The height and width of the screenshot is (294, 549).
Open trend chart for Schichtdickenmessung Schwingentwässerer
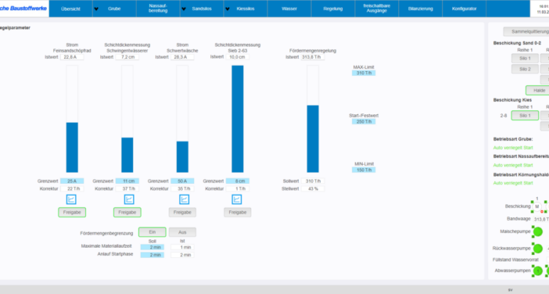coord(127,200)
